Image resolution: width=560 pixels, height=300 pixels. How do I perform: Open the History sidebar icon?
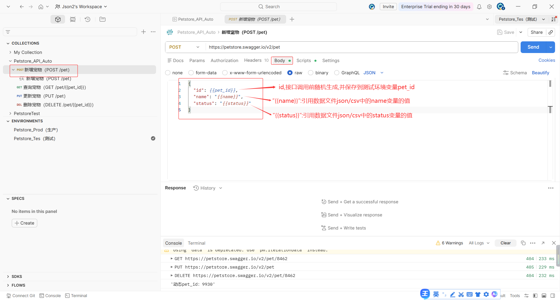point(87,19)
